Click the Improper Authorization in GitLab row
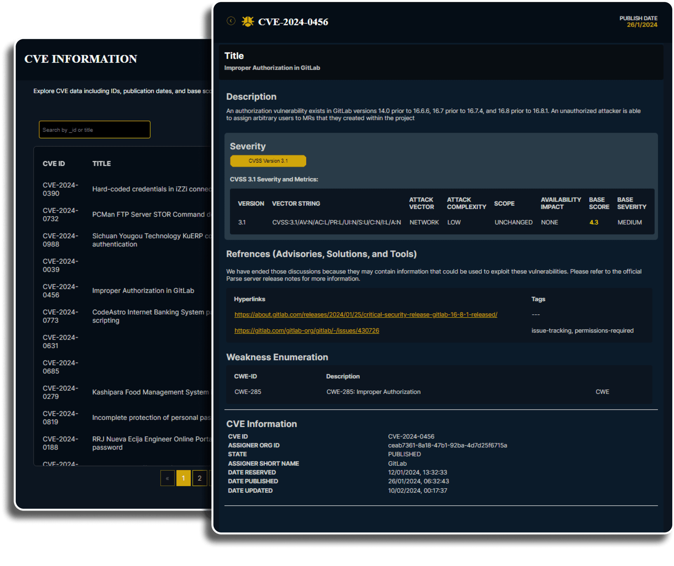Screen dimensions: 674x566 click(143, 291)
